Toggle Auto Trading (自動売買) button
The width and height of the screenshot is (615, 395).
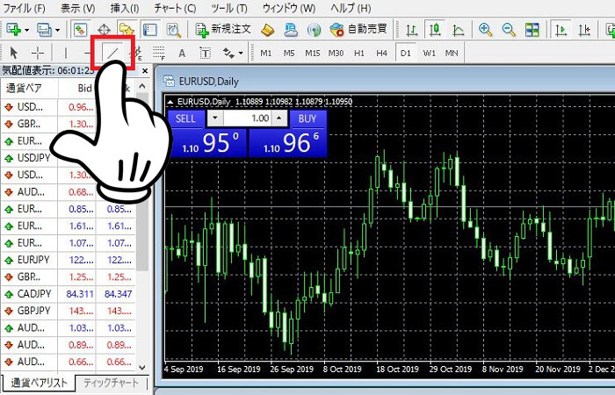[358, 29]
